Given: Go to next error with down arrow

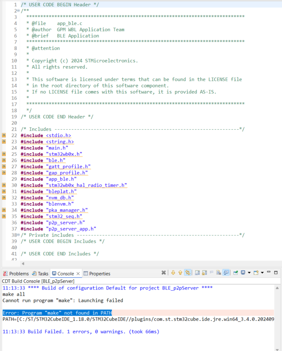Looking at the screenshot, I should [173, 273].
